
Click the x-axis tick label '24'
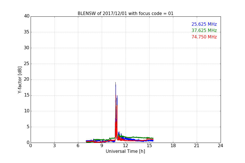pyautogui.click(x=221, y=146)
